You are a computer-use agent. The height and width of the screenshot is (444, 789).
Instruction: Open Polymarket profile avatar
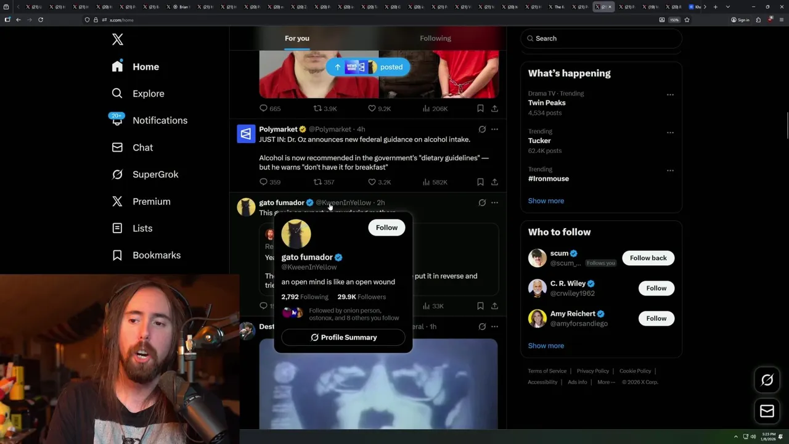[246, 134]
